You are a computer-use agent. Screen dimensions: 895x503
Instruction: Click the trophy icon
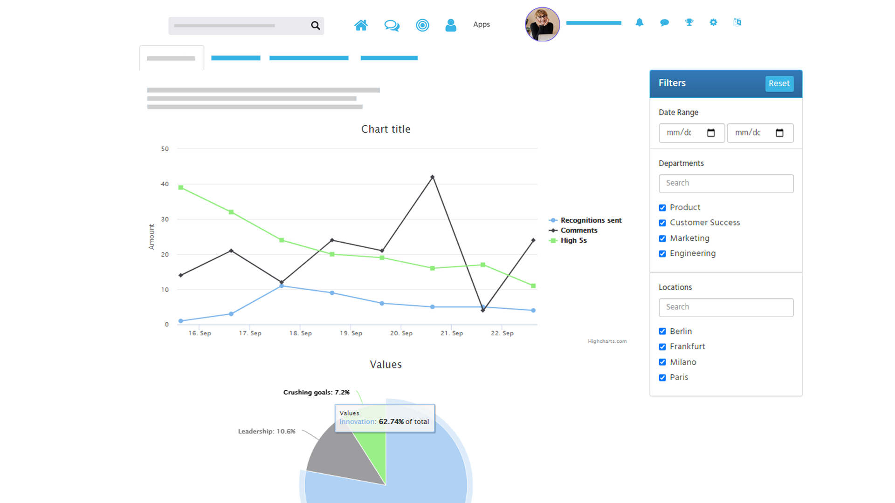point(689,22)
